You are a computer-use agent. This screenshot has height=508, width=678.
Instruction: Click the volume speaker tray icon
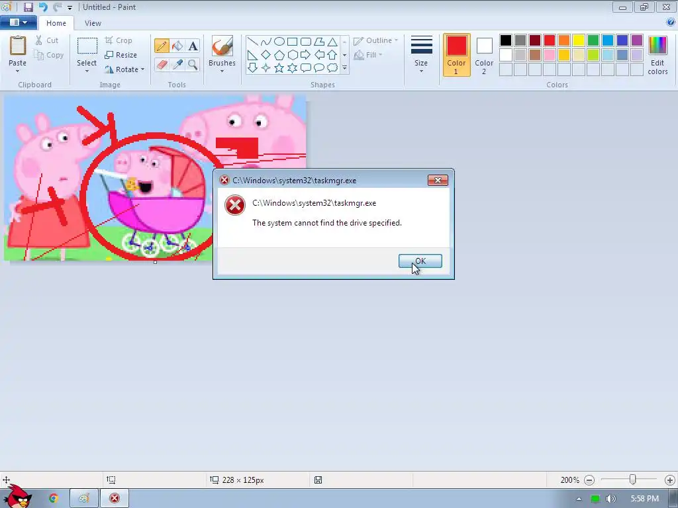point(610,499)
